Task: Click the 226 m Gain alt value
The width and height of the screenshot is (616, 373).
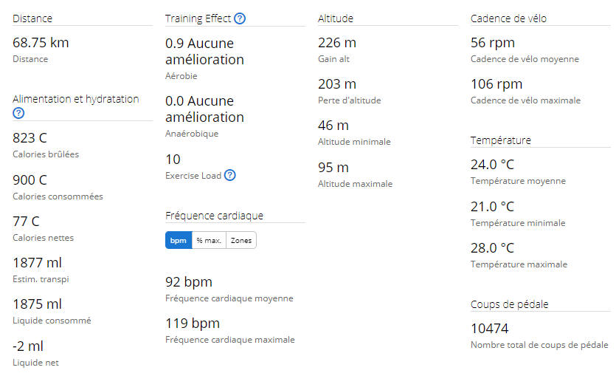Action: (x=337, y=43)
